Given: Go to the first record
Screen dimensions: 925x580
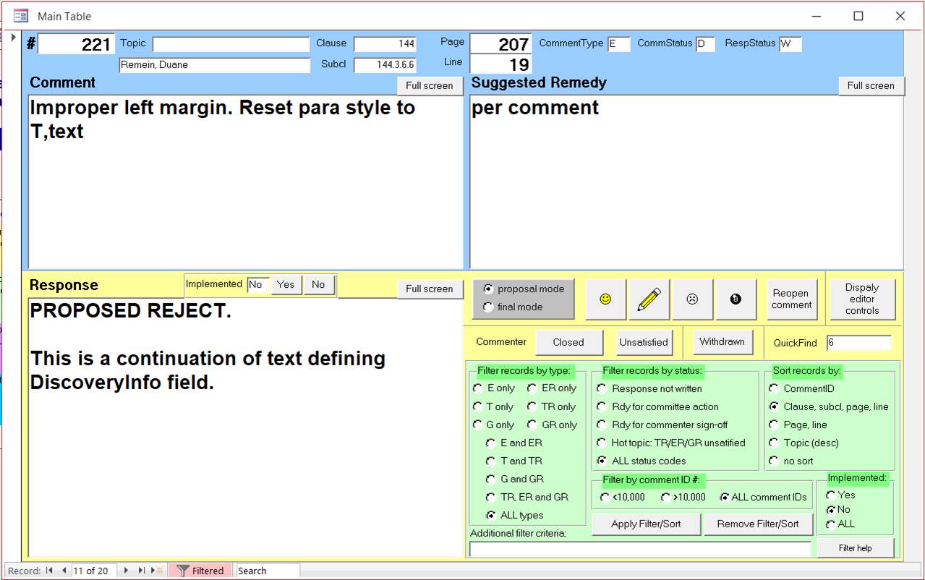Looking at the screenshot, I should pyautogui.click(x=49, y=571).
